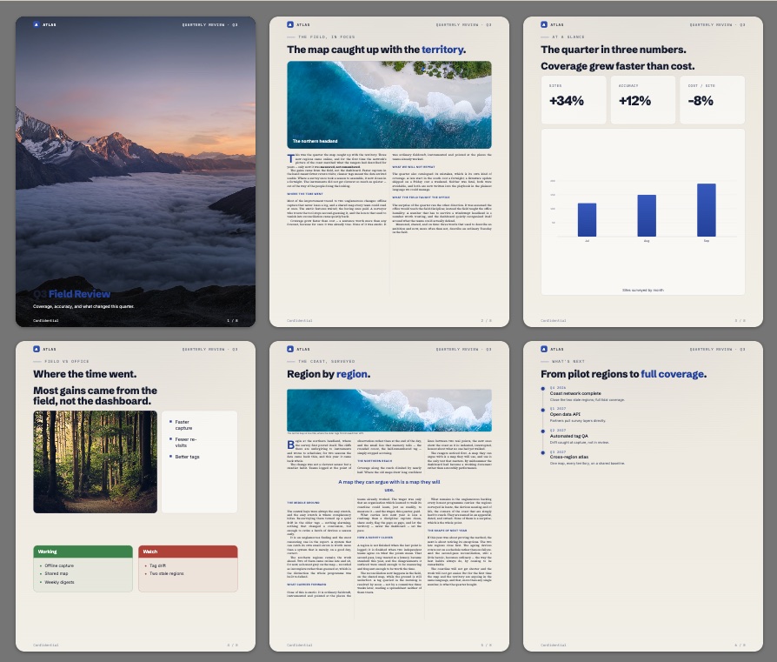777x662 pixels.
Task: Click the Aug bar in the chart
Action: coord(647,216)
